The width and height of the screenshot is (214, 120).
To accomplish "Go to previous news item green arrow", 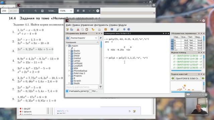I will click(x=173, y=78).
